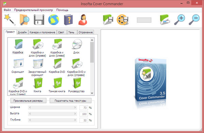The width and height of the screenshot is (204, 133).
Task: Open the Помощь menu
Action: coord(62,10)
